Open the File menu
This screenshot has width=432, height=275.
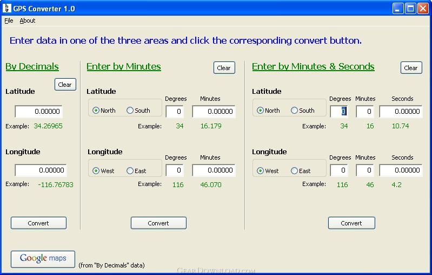pos(9,20)
